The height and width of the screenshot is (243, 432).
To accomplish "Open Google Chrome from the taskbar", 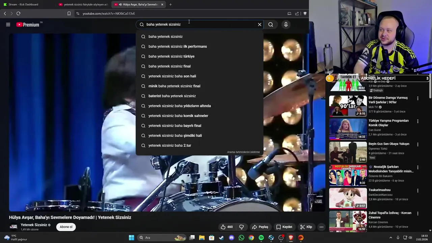I will pos(251,238).
